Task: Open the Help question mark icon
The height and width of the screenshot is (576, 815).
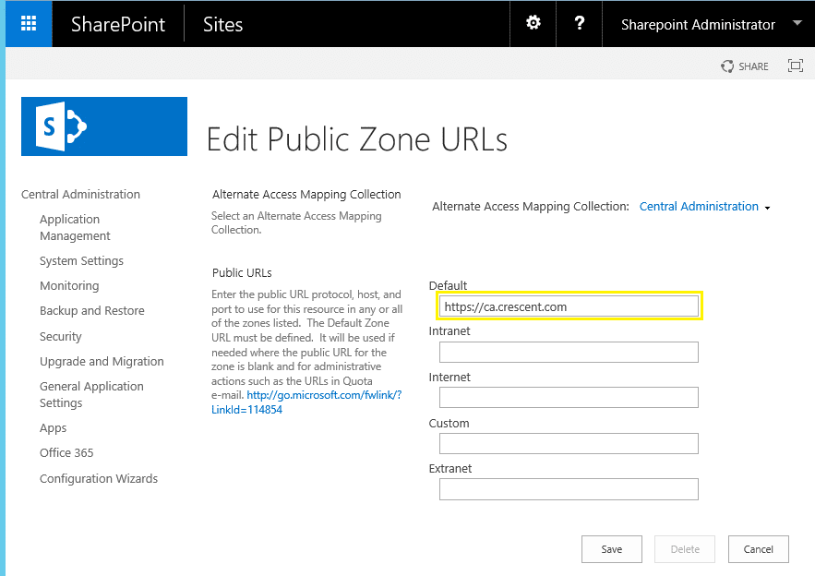Action: point(580,24)
